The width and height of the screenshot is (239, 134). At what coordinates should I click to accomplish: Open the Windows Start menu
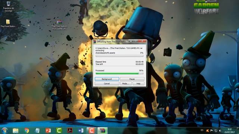pyautogui.click(x=5, y=131)
